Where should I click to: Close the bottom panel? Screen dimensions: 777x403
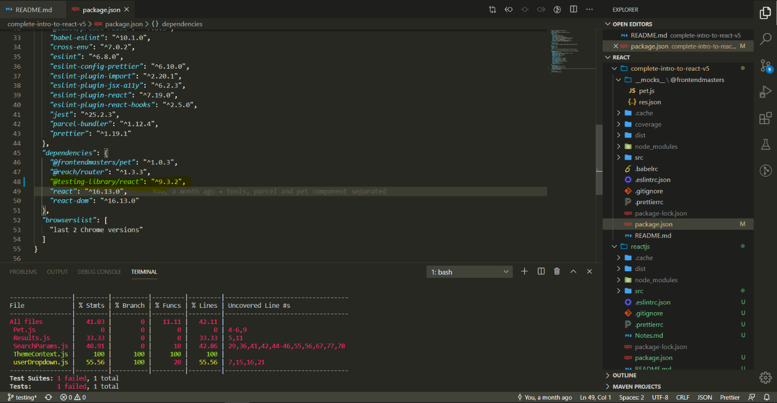[589, 271]
